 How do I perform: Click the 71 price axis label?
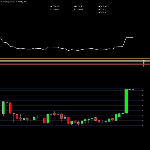[142, 88]
